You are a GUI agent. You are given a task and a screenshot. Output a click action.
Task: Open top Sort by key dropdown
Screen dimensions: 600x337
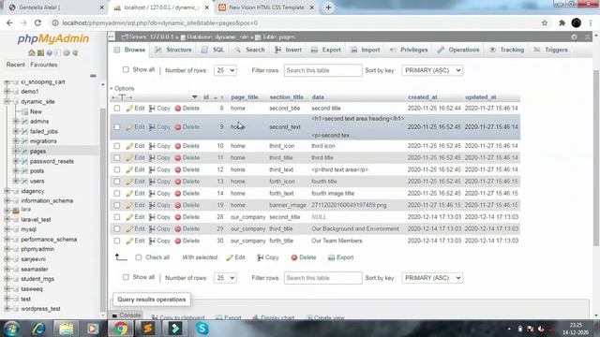432,70
